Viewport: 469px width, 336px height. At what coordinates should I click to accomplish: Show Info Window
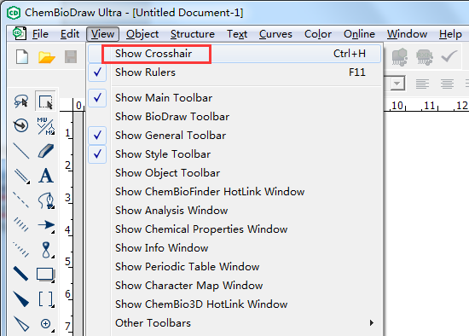click(x=234, y=248)
